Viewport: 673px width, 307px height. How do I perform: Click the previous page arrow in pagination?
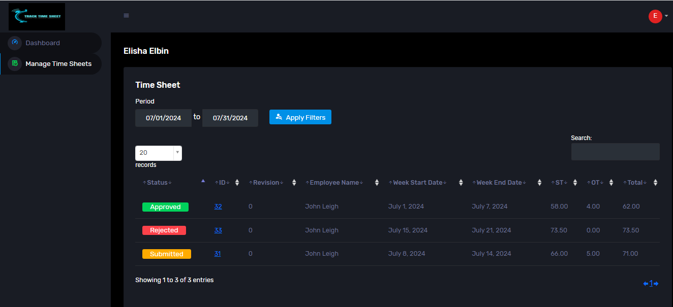point(646,284)
